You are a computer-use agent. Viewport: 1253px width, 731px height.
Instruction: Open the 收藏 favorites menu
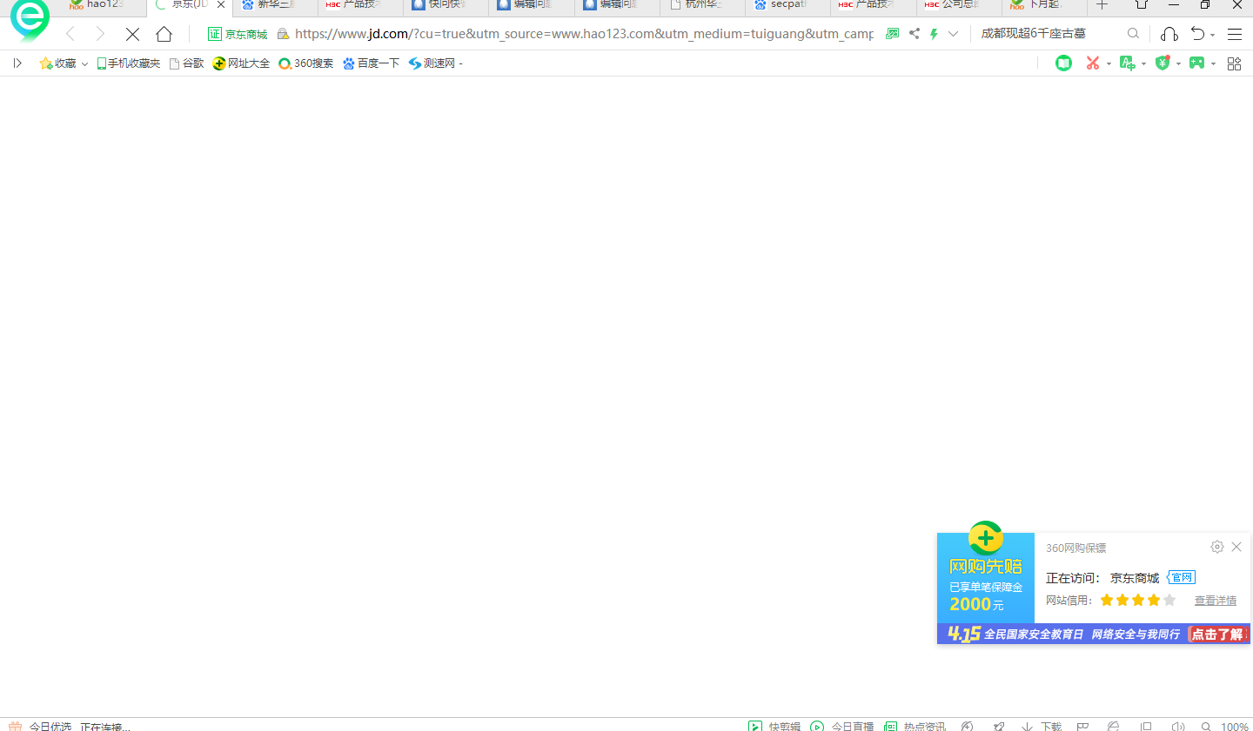64,63
